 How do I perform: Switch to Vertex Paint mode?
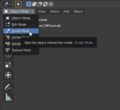(21, 37)
